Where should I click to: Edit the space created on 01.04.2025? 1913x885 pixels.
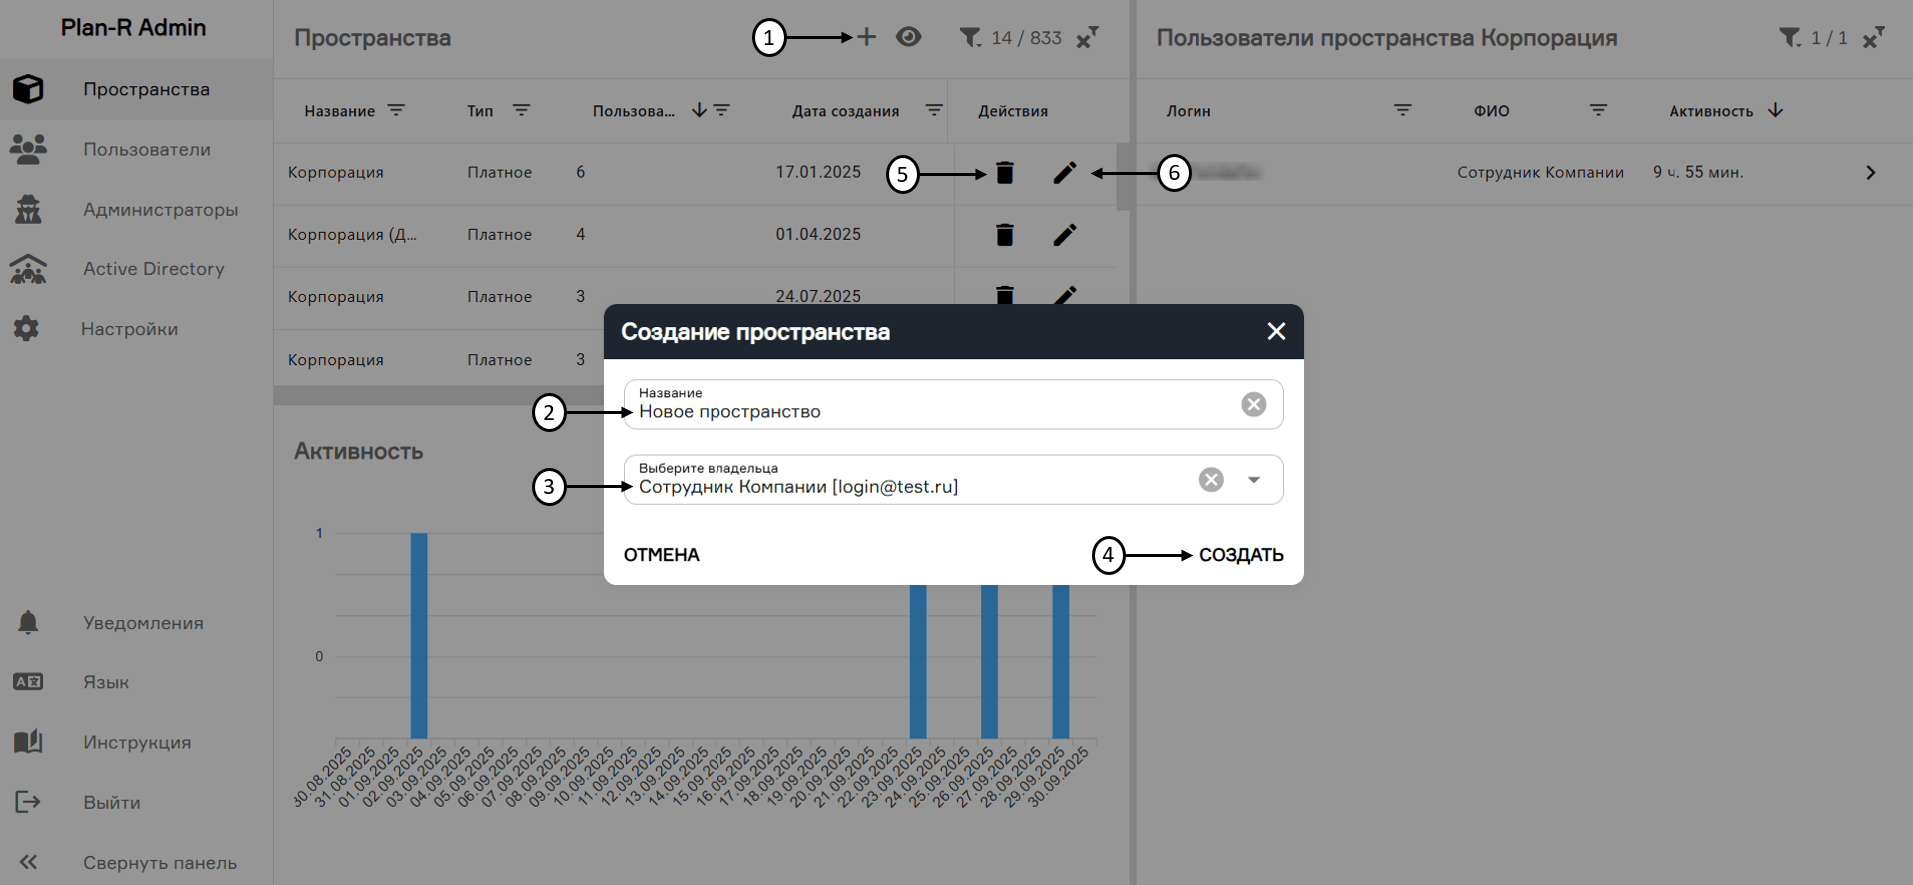tap(1065, 235)
